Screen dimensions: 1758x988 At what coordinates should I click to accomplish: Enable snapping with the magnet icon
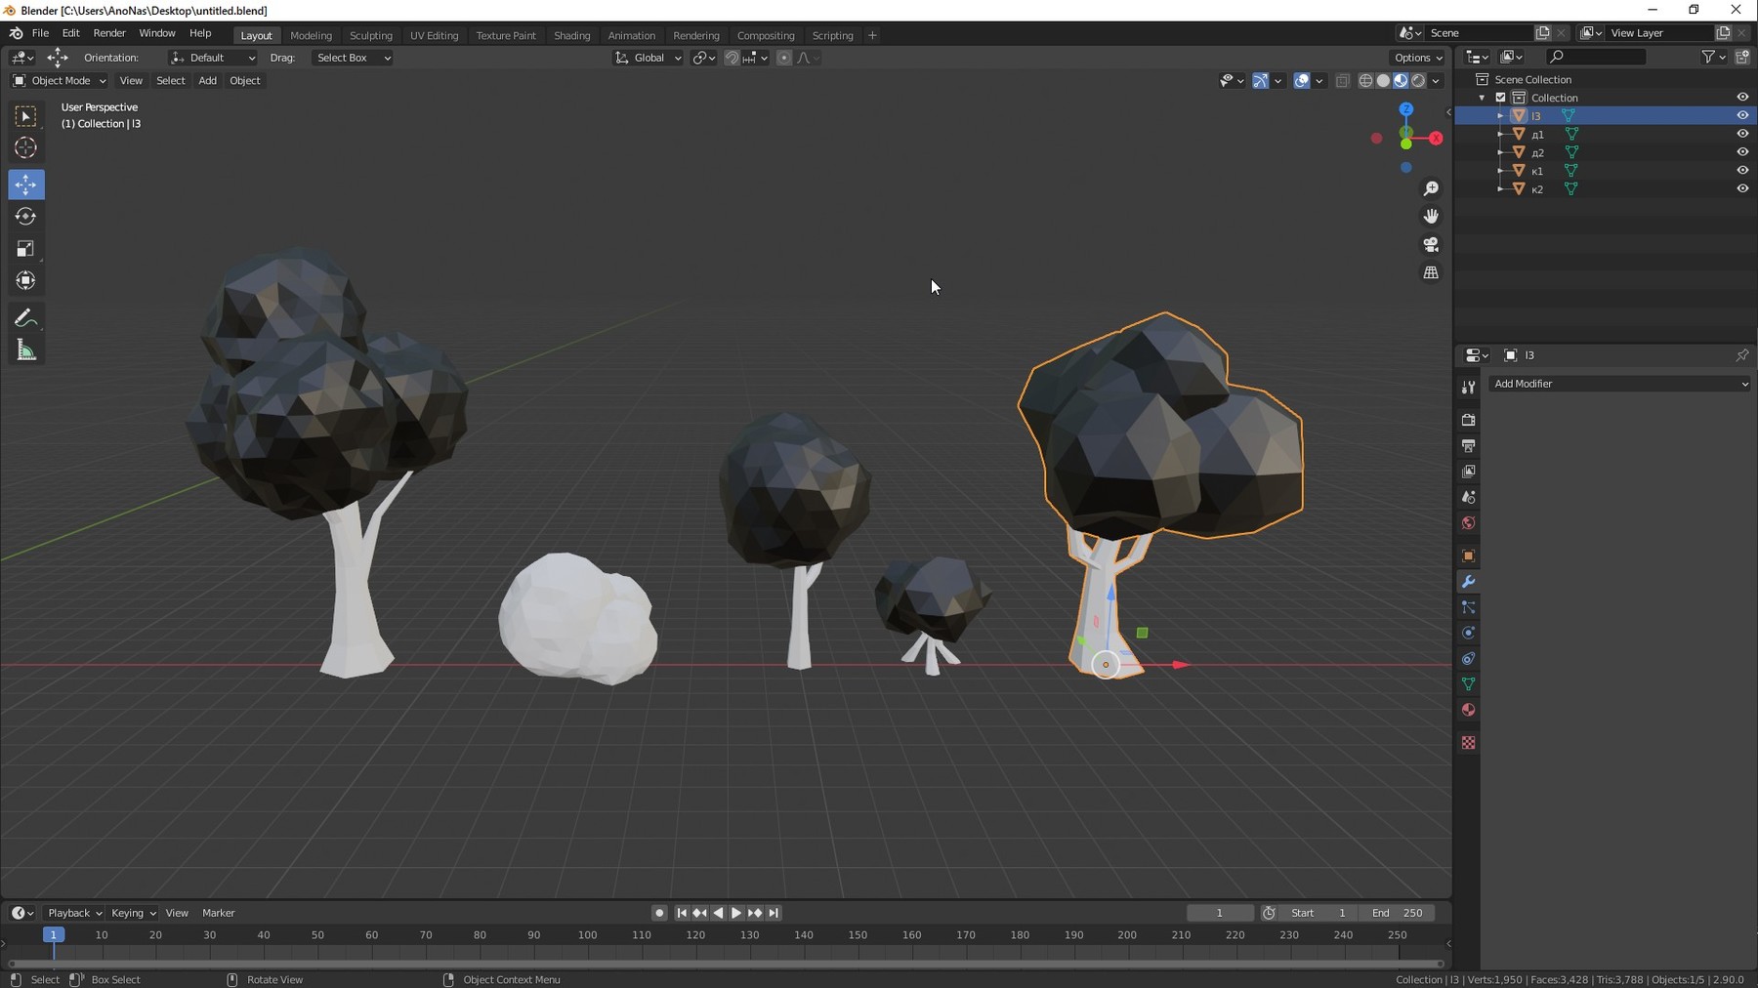point(731,58)
